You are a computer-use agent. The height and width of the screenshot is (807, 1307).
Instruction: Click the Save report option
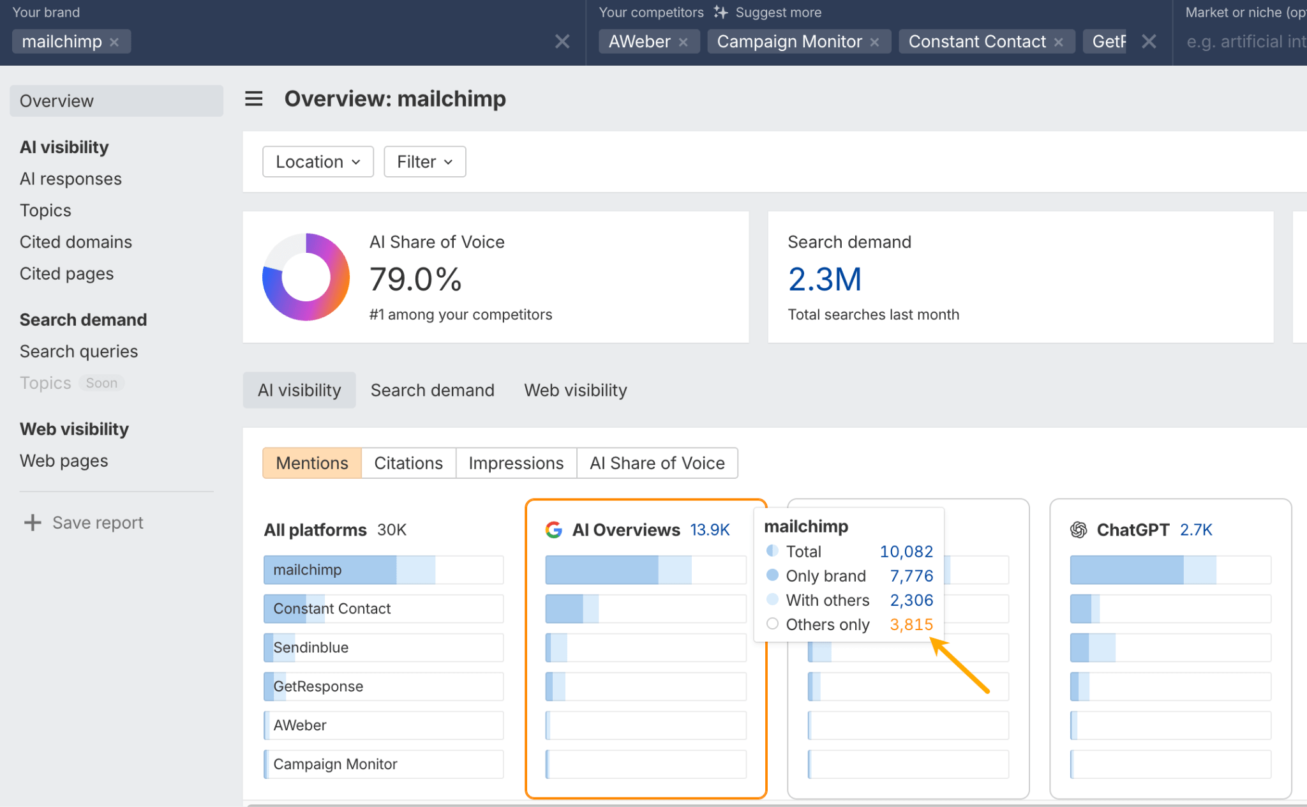click(x=97, y=522)
